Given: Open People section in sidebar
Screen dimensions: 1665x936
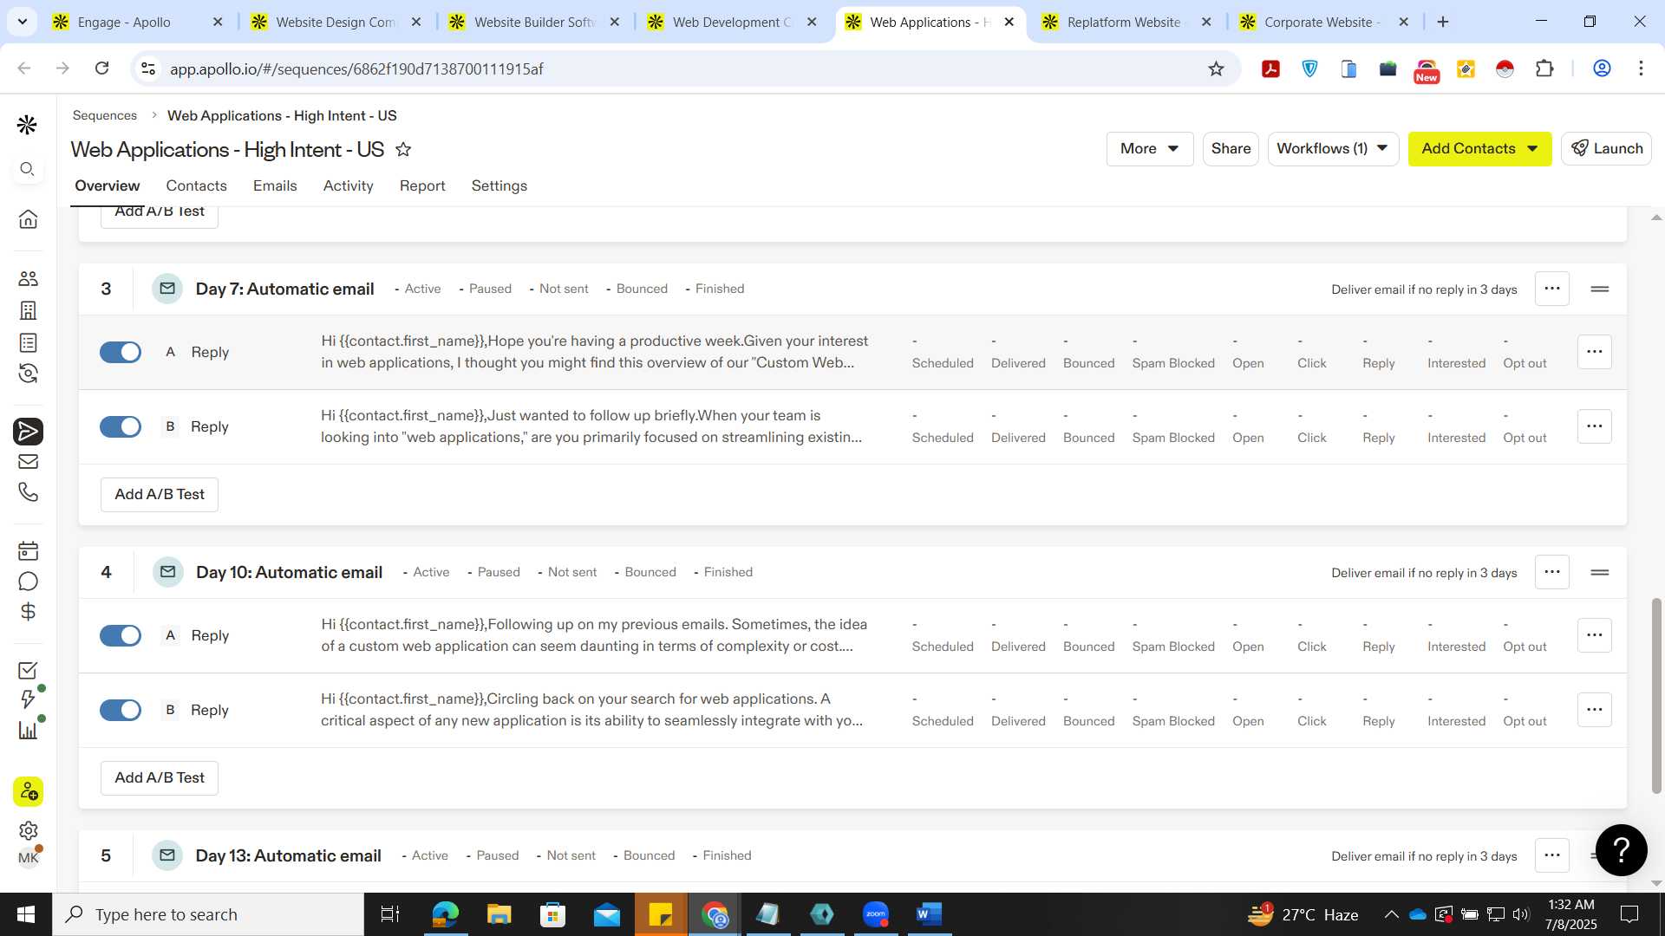Looking at the screenshot, I should tap(28, 278).
